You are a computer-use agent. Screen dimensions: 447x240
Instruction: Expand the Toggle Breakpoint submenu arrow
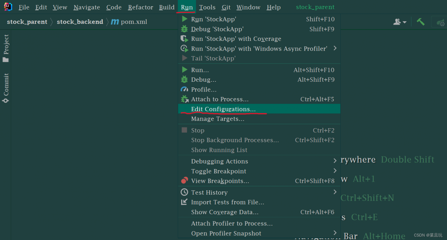pos(335,170)
